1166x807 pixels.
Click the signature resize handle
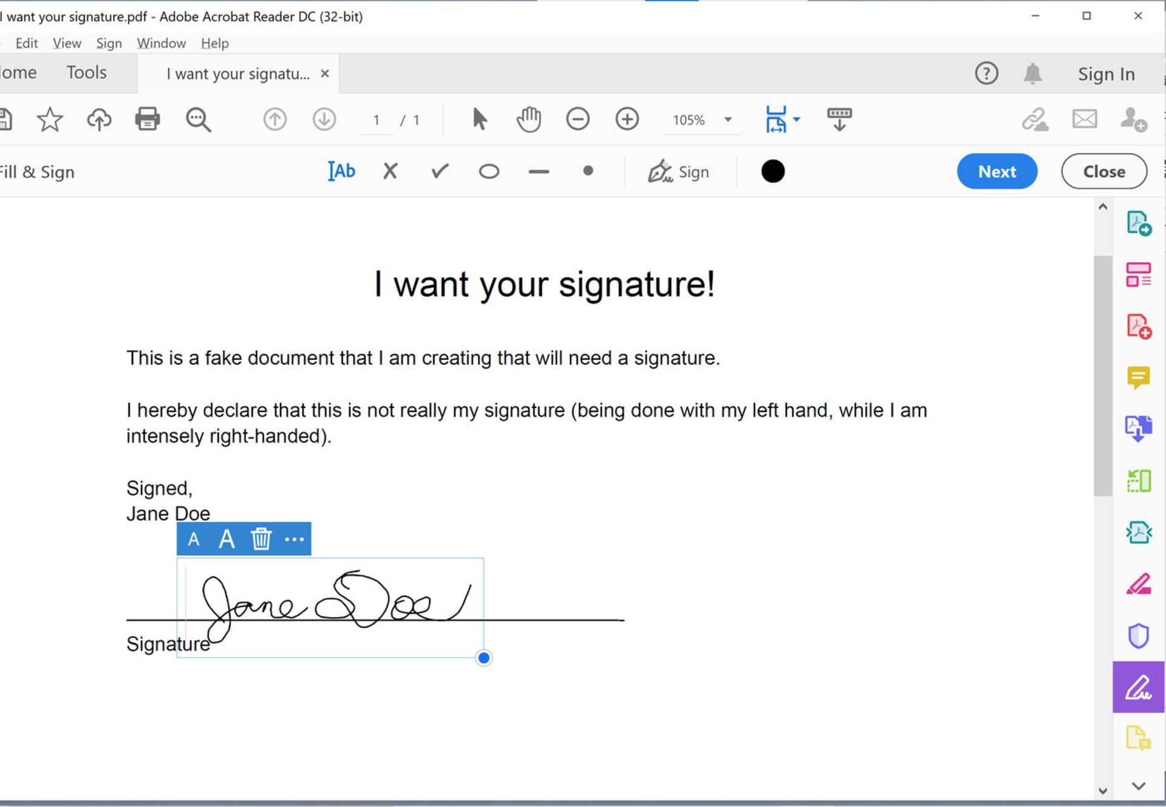(483, 658)
